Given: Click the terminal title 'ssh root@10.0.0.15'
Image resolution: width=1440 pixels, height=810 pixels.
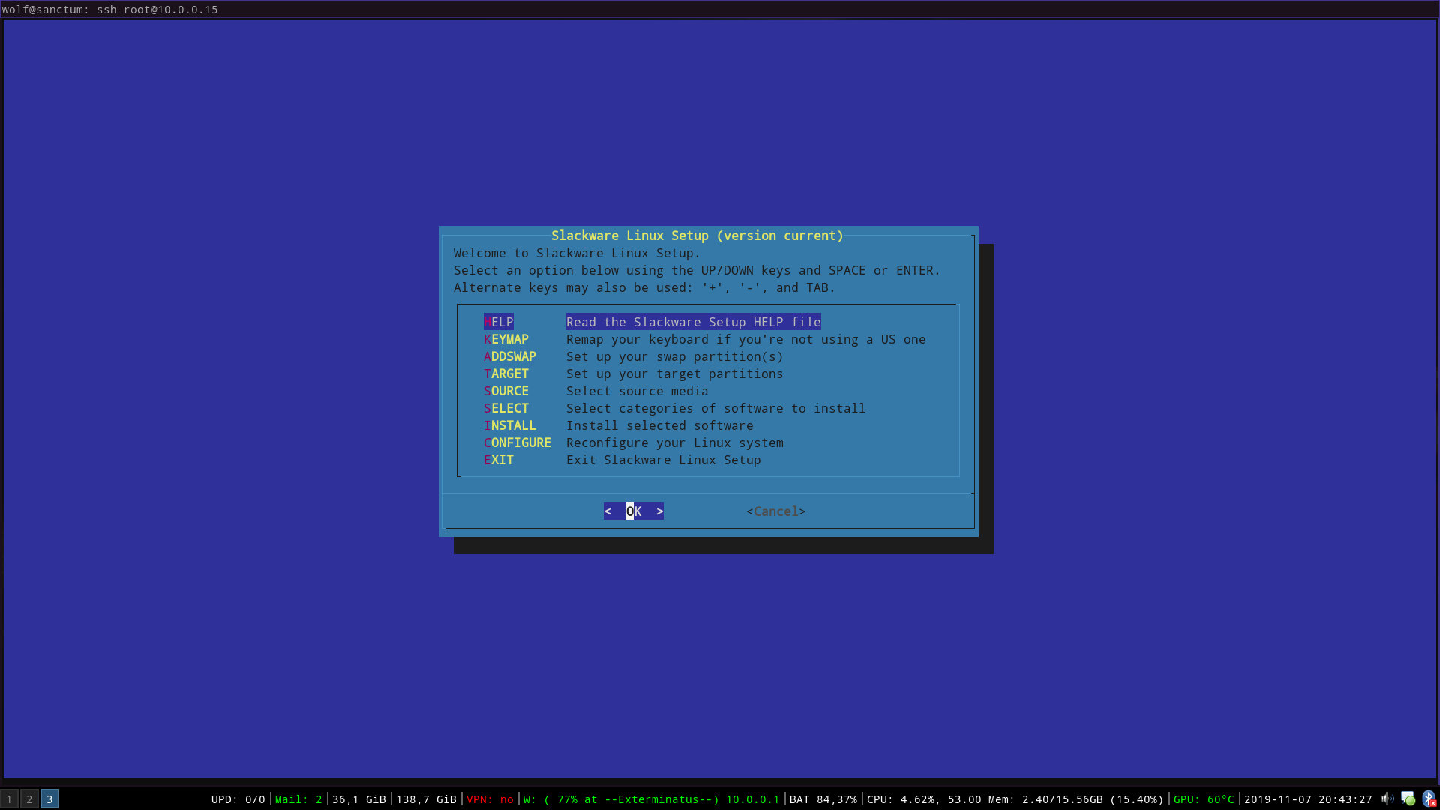Looking at the screenshot, I should [x=157, y=10].
